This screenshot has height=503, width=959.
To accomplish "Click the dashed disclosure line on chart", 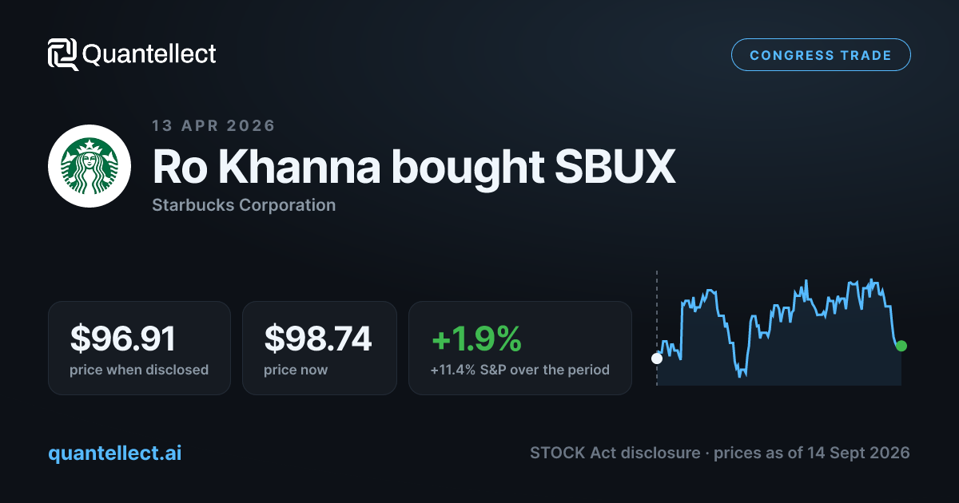I will click(657, 327).
